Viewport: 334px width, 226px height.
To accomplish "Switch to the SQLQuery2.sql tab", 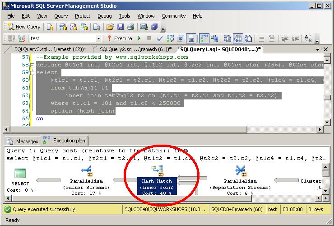I will pos(135,50).
